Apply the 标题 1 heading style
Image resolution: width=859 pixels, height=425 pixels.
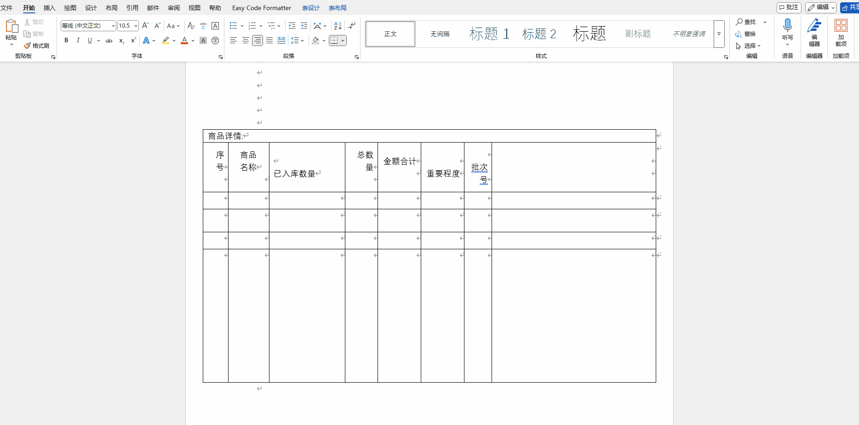coord(489,34)
